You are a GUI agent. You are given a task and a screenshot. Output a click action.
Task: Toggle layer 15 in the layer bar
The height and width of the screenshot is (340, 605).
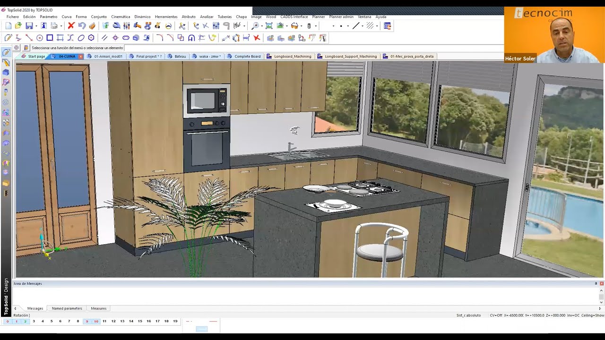point(140,321)
